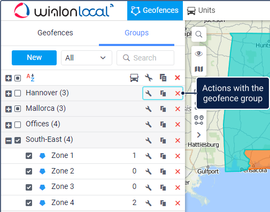The image size is (270, 212).
Task: Copy the Mallorca geofence group
Action: pos(163,109)
